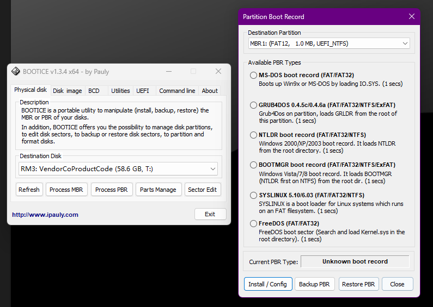Open the http://www.ipauly.com link
Image resolution: width=433 pixels, height=307 pixels.
click(x=45, y=215)
